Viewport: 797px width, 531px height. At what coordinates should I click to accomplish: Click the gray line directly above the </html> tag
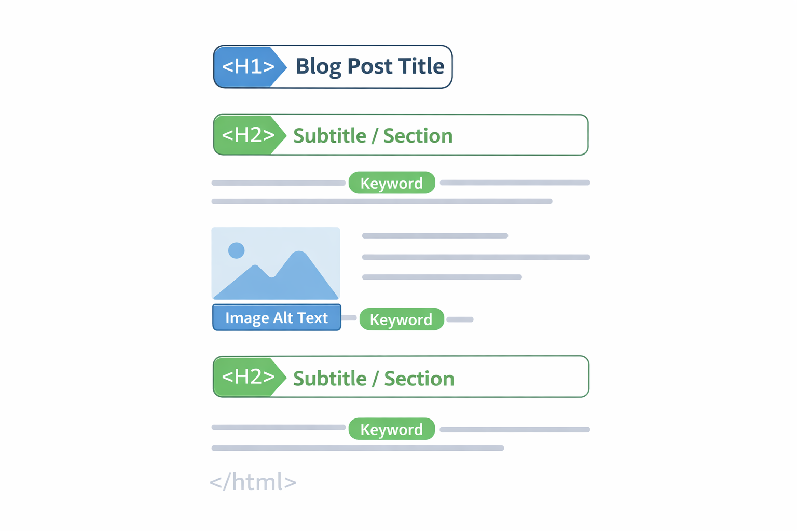click(358, 448)
